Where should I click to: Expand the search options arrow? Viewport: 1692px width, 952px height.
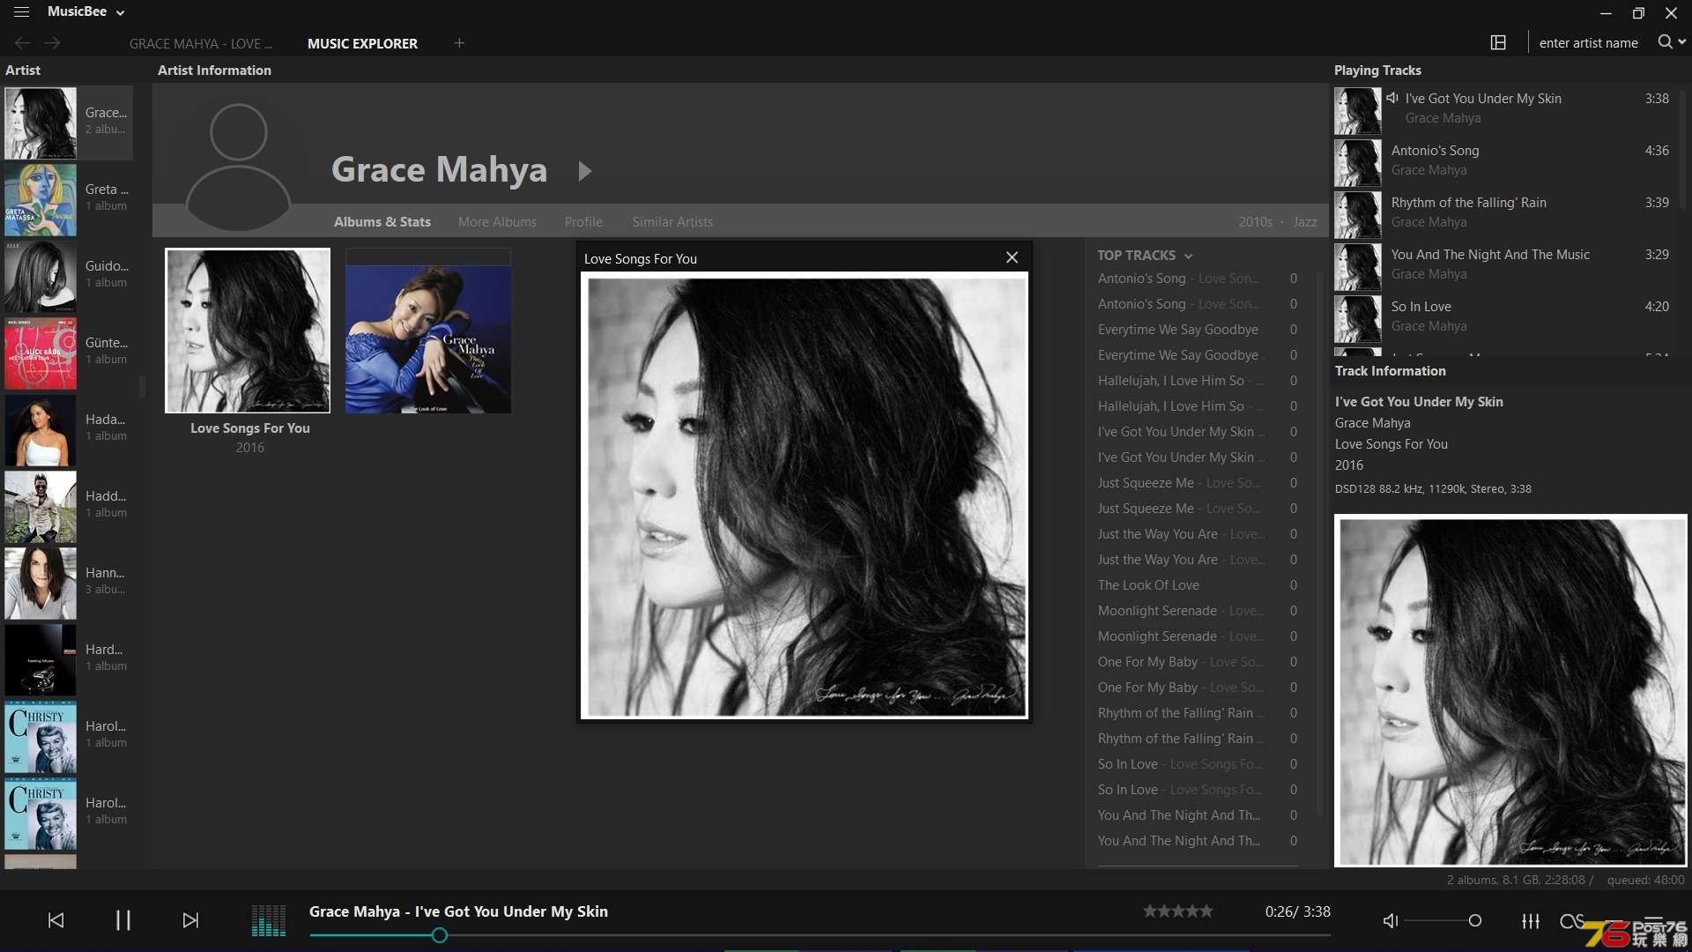click(x=1682, y=41)
